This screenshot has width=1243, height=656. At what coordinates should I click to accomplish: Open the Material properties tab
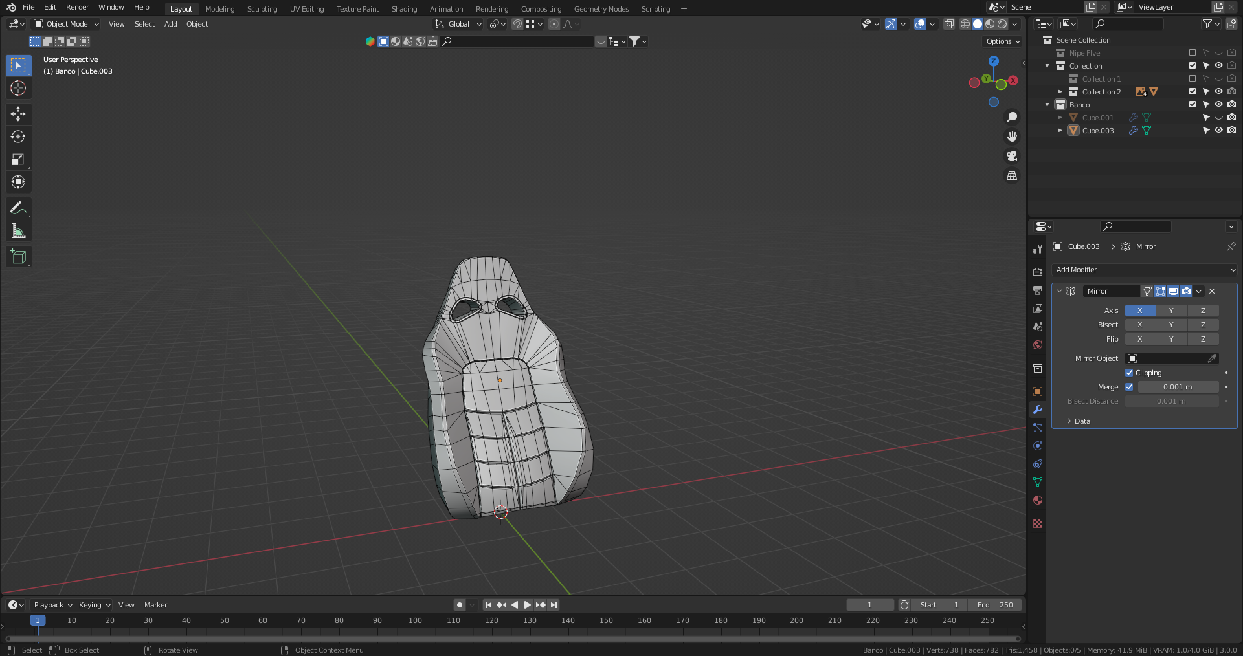[x=1038, y=500]
